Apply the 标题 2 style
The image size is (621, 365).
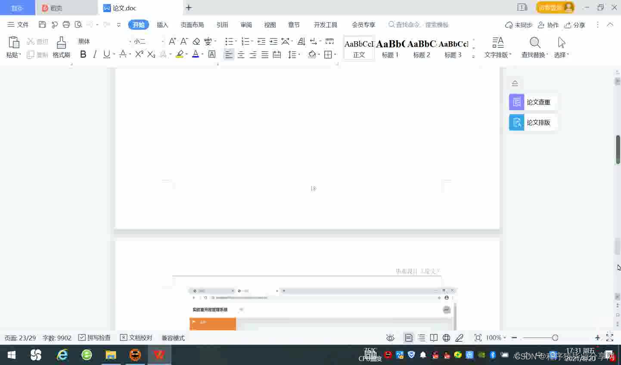click(422, 48)
